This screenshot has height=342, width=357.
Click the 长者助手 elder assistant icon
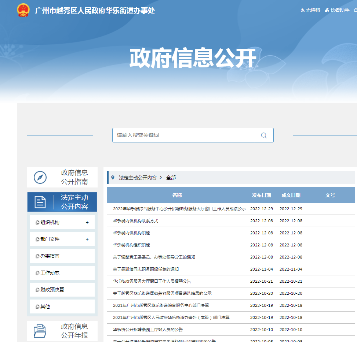click(x=327, y=10)
